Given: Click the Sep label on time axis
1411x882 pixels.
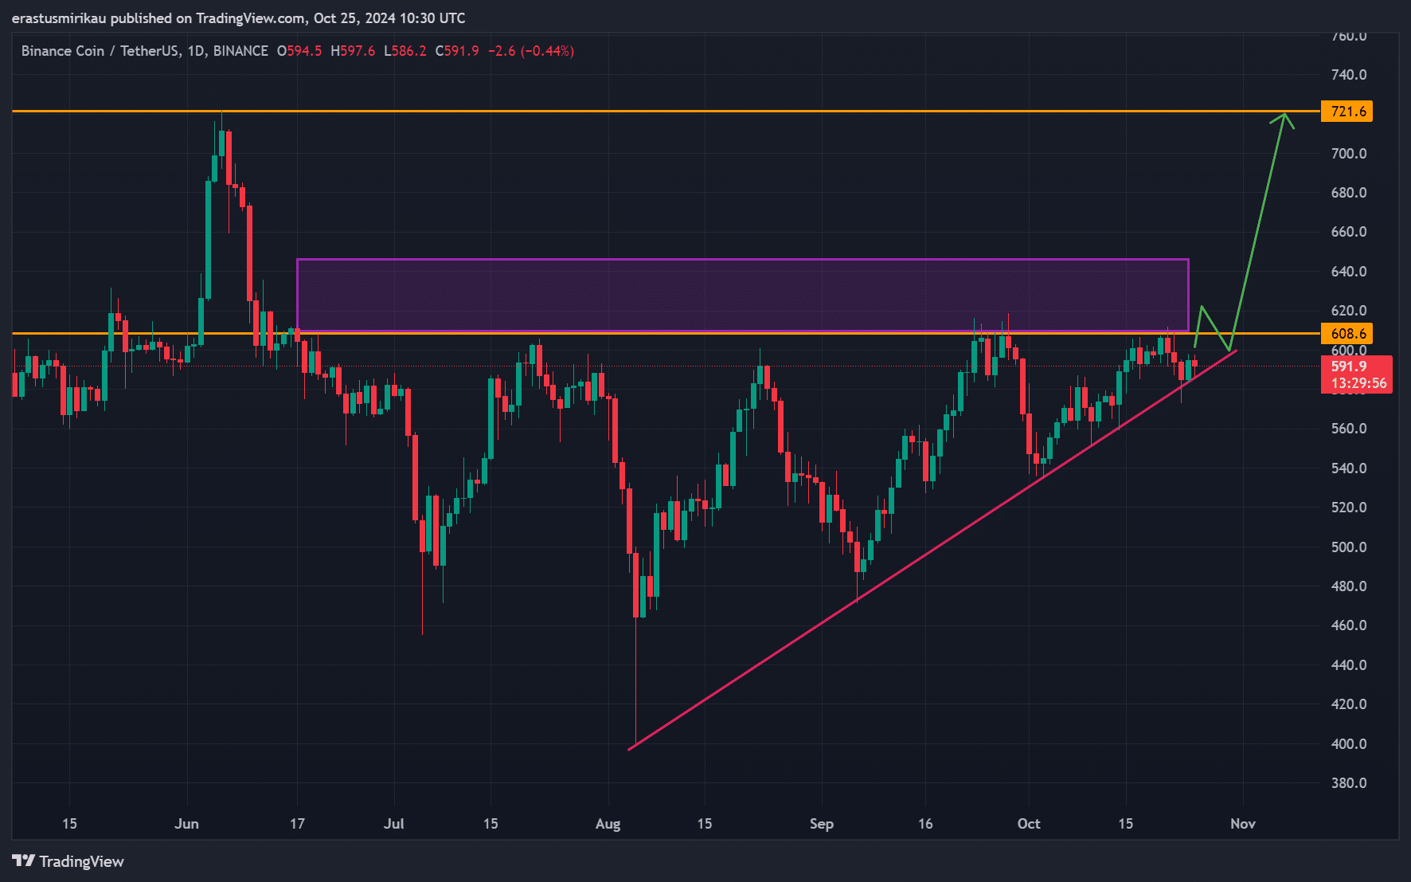Looking at the screenshot, I should pos(821,823).
